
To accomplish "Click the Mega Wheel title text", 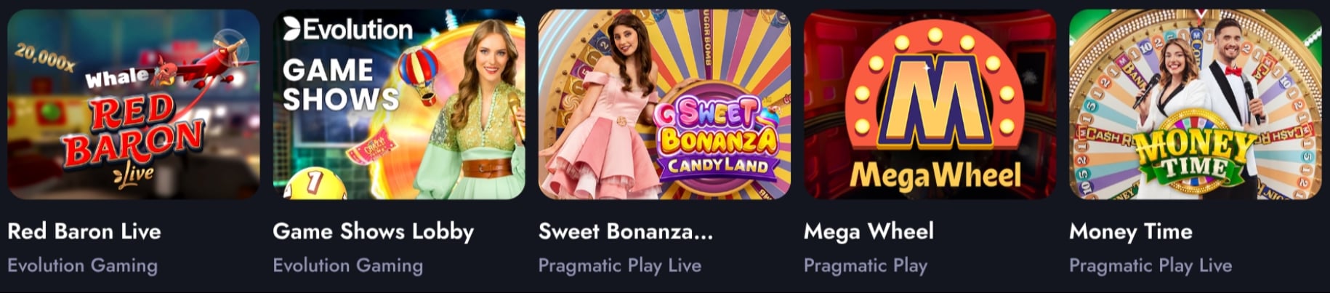I will pos(868,232).
